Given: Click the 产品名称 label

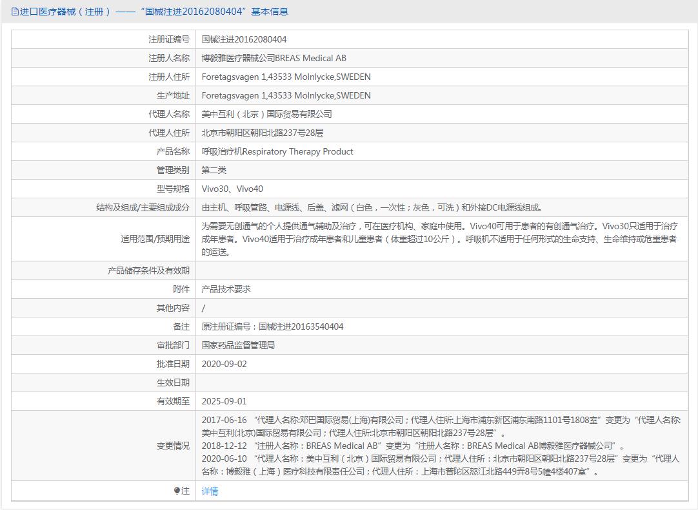Looking at the screenshot, I should click(173, 151).
